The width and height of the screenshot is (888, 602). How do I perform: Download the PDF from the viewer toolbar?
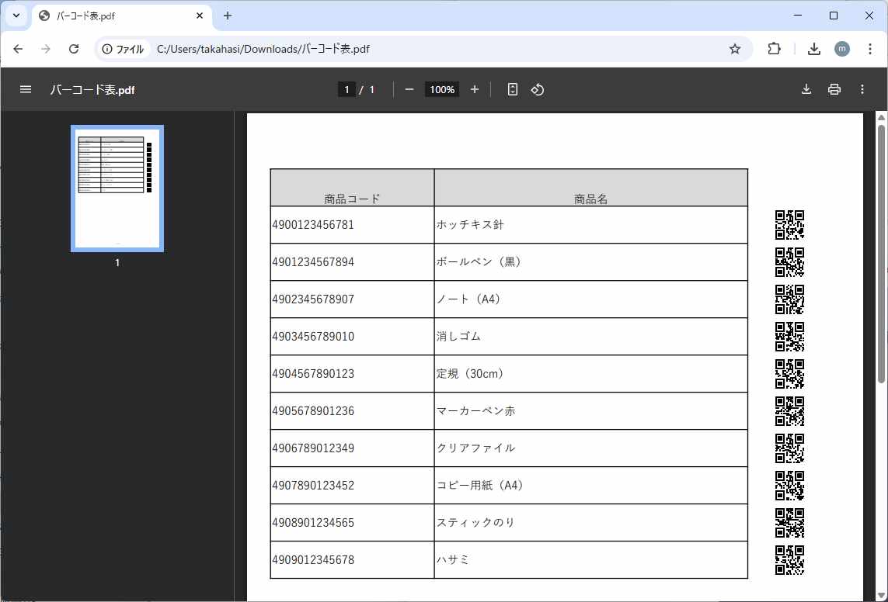[x=806, y=89]
